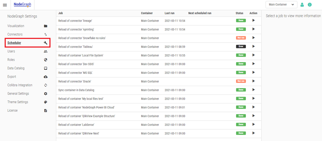
Task: Go to the Data Catalog settings
Action: pos(16,68)
